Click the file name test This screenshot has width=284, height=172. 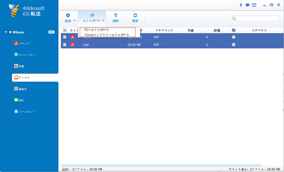coord(86,45)
